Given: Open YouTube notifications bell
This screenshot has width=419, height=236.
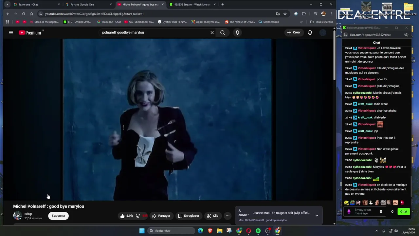Looking at the screenshot, I should point(310,32).
